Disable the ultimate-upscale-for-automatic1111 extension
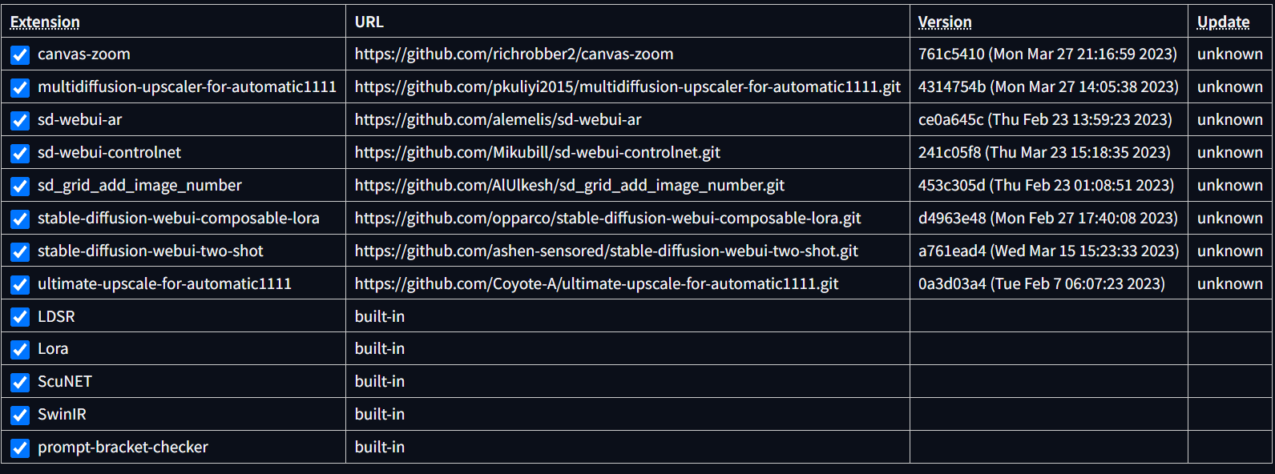Image resolution: width=1275 pixels, height=474 pixels. pos(20,283)
